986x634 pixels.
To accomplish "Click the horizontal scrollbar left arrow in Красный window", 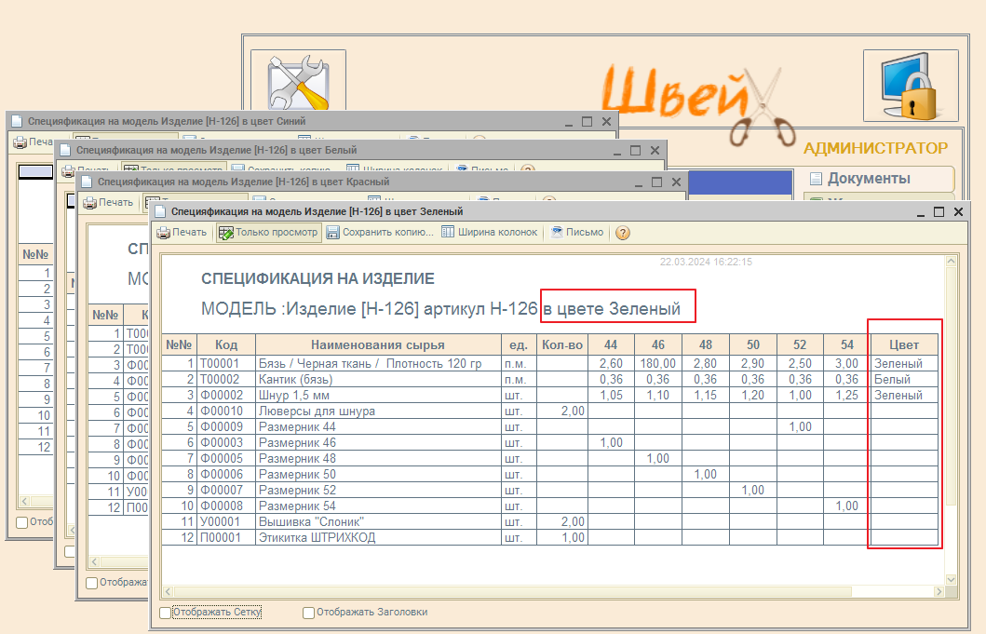I will pyautogui.click(x=94, y=561).
